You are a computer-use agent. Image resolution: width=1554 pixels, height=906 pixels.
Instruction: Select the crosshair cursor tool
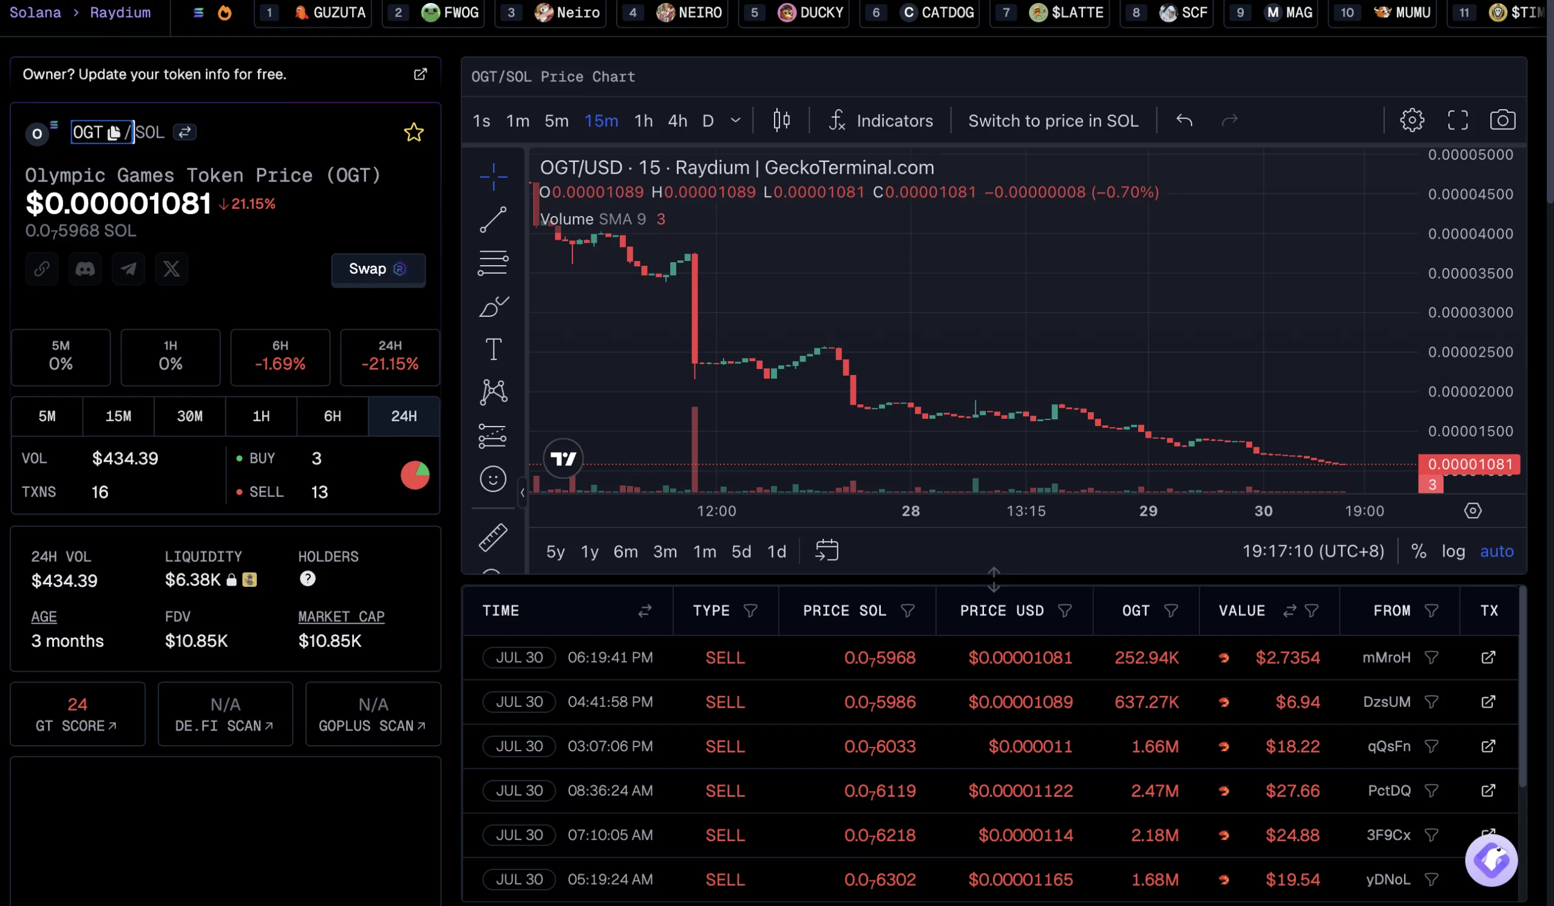tap(494, 178)
